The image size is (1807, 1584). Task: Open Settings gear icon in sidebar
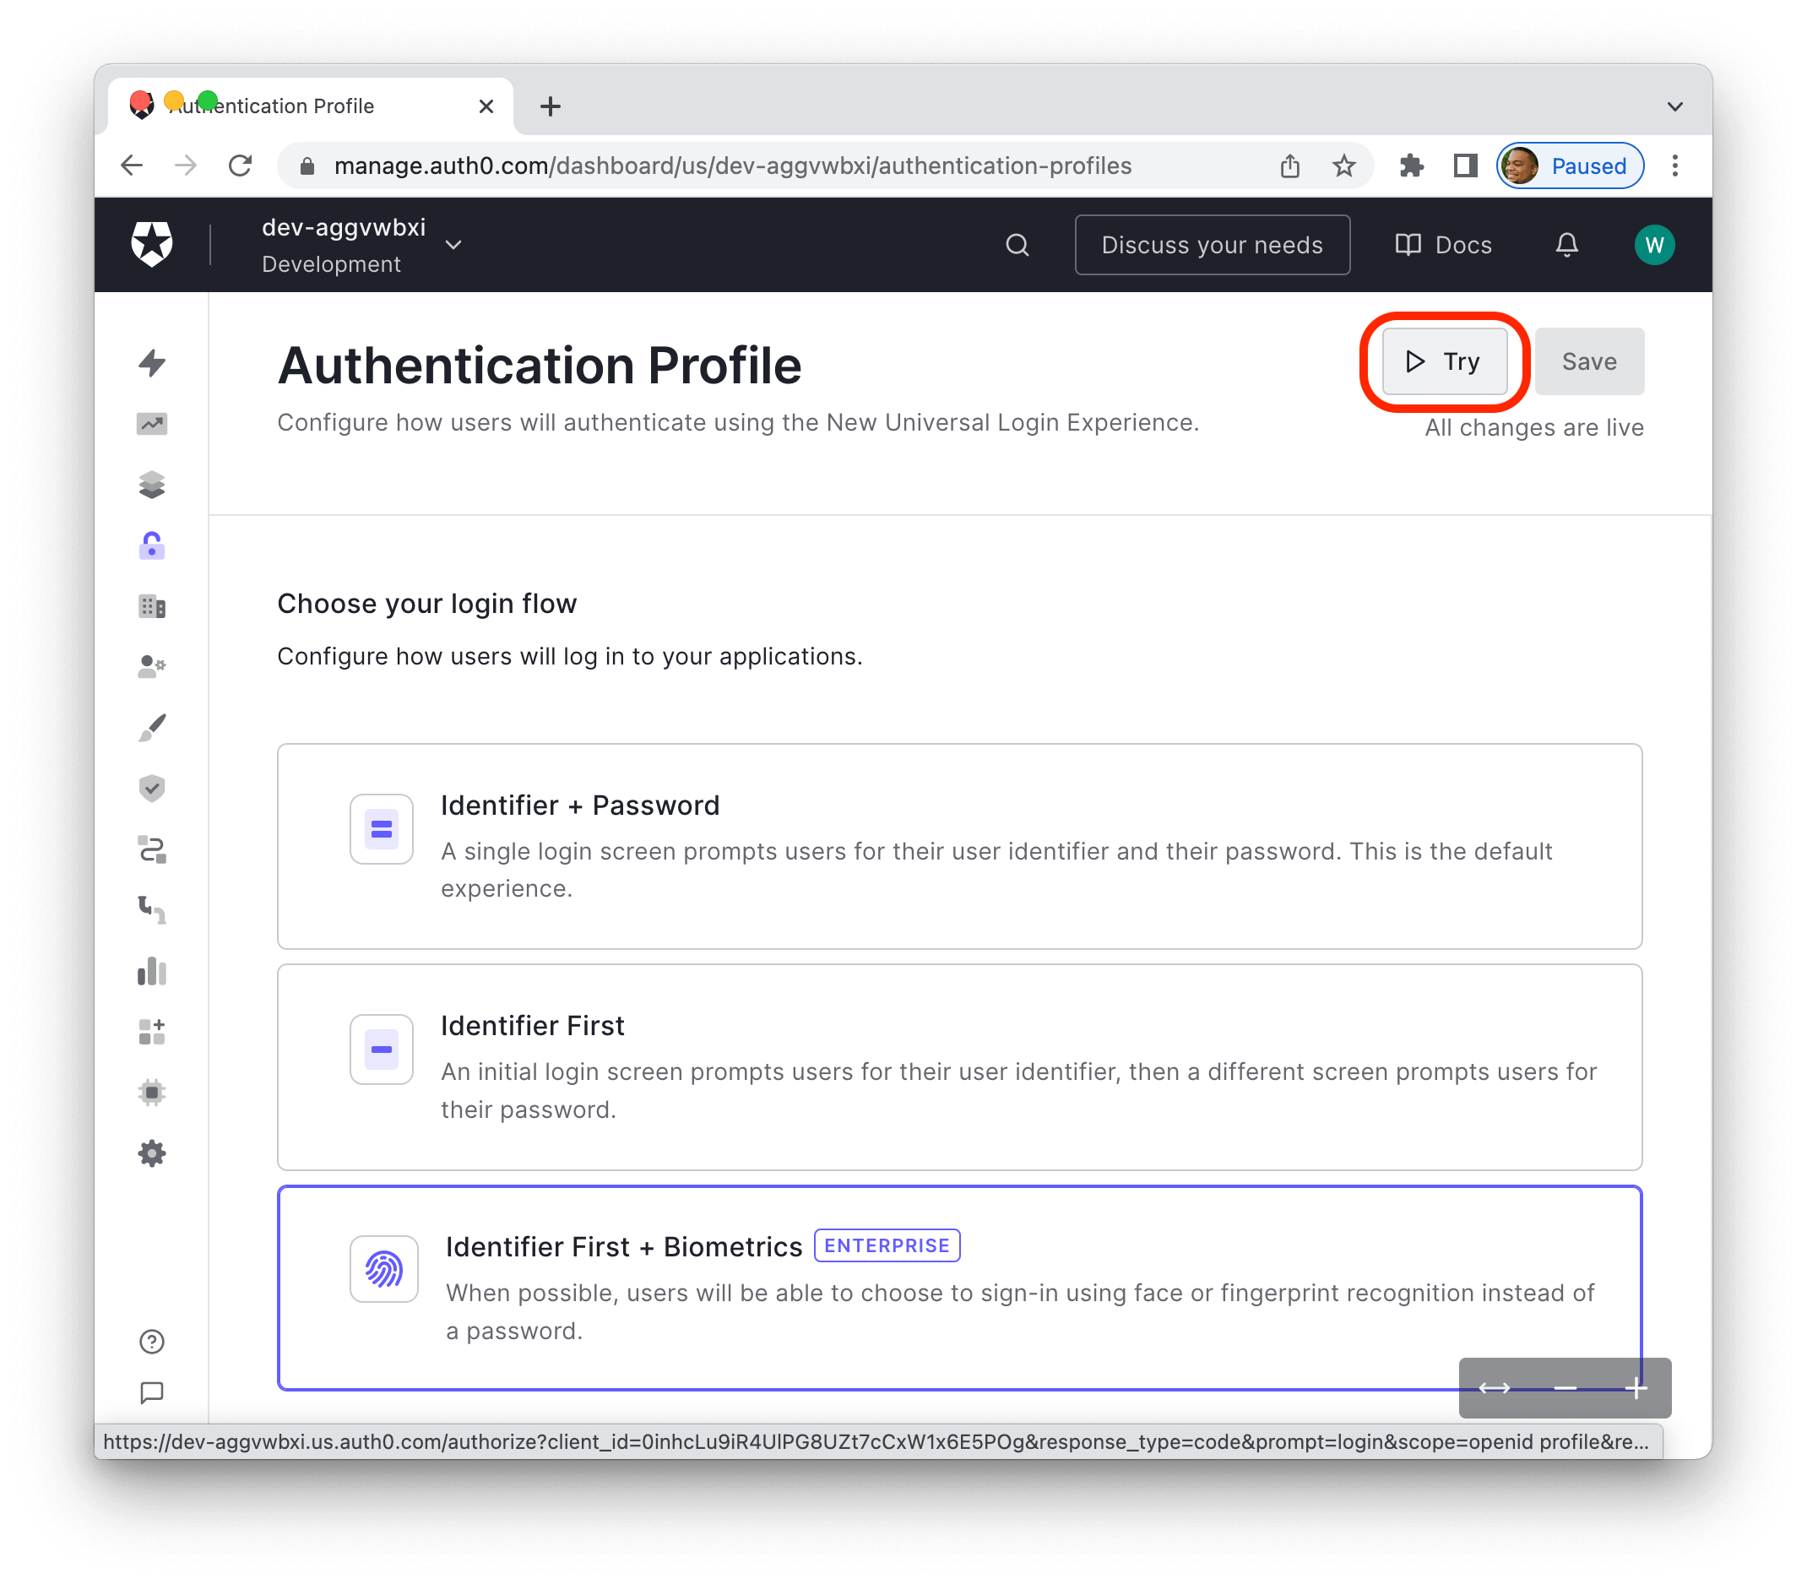(152, 1153)
